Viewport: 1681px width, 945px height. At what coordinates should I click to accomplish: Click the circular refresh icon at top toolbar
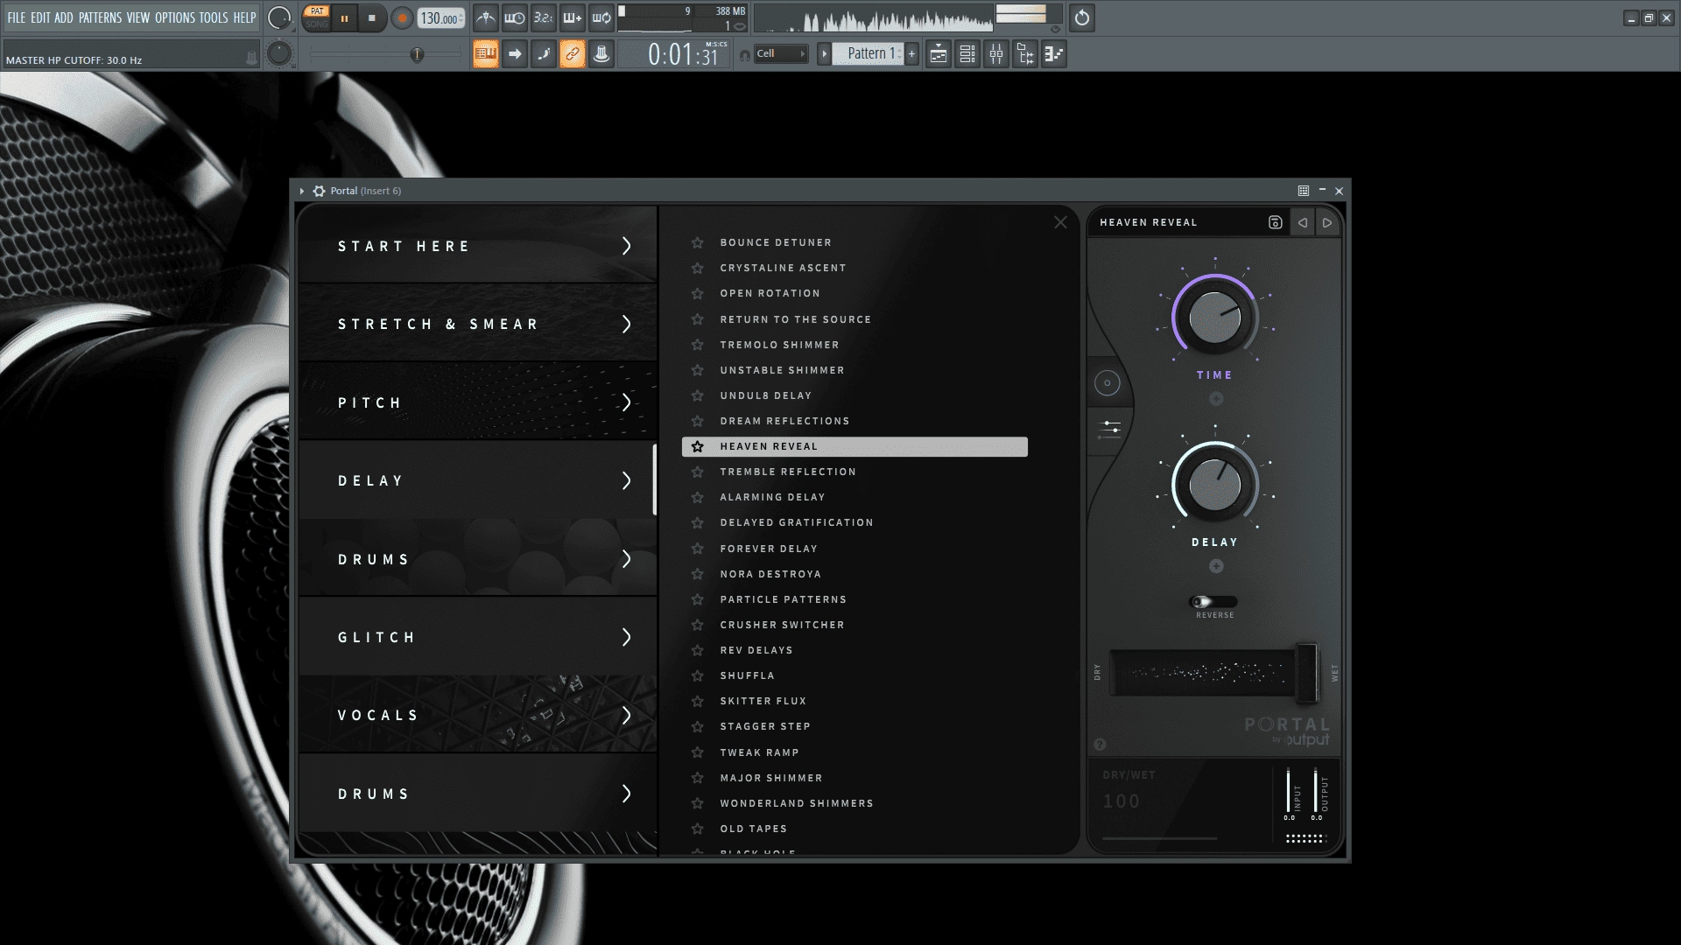pos(1082,18)
